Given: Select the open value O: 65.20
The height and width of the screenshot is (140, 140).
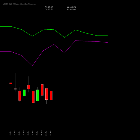Looking at the screenshot, I should [x=49, y=10].
